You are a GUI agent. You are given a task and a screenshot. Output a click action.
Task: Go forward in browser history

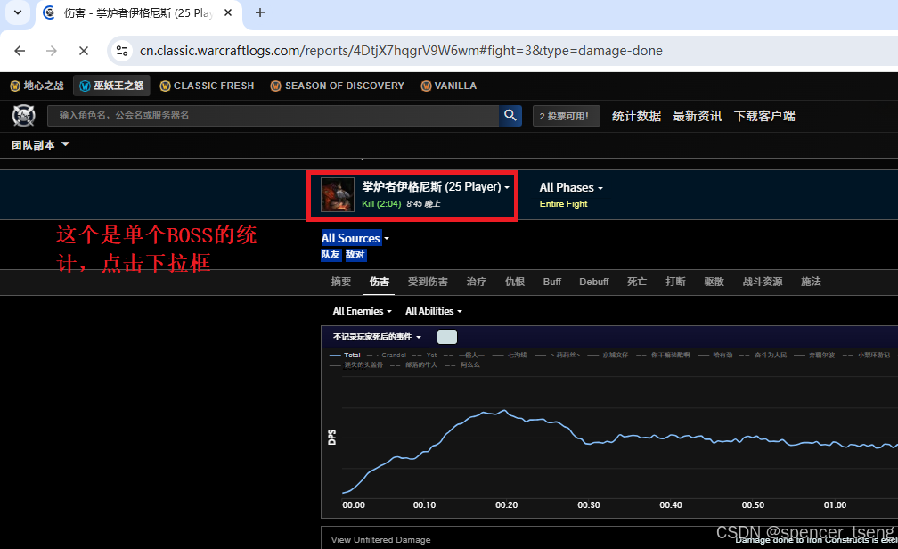click(52, 51)
